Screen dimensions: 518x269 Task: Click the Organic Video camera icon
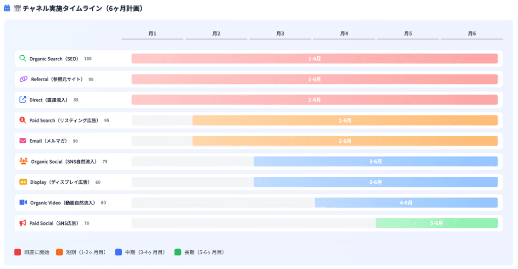click(x=23, y=203)
